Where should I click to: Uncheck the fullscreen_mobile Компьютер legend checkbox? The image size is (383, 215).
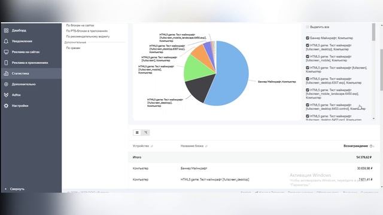(x=308, y=57)
